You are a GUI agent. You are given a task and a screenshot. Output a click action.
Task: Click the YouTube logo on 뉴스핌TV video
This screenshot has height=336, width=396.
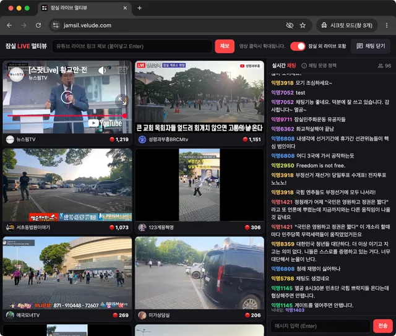(105, 123)
